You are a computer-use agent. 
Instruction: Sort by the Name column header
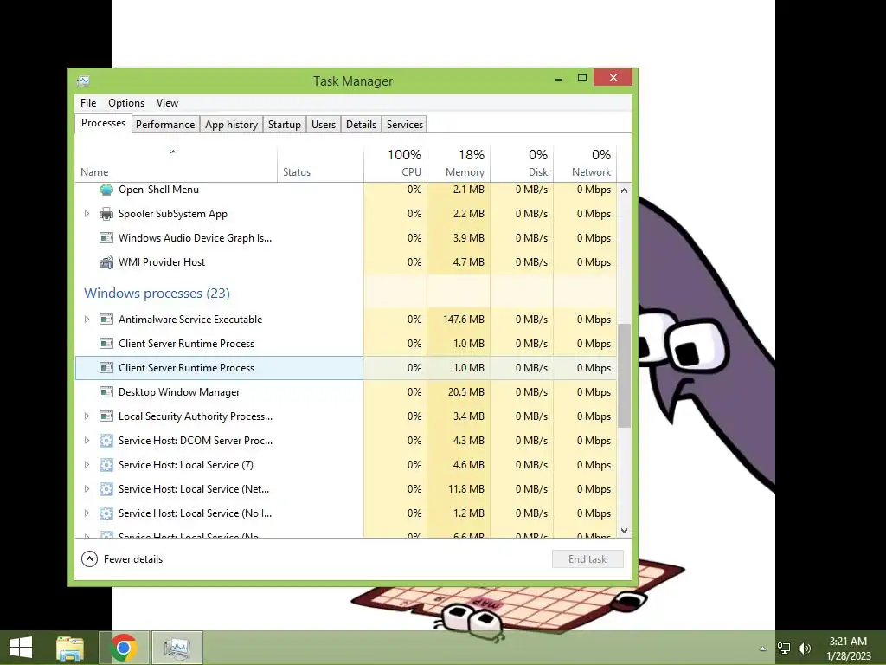(176, 163)
